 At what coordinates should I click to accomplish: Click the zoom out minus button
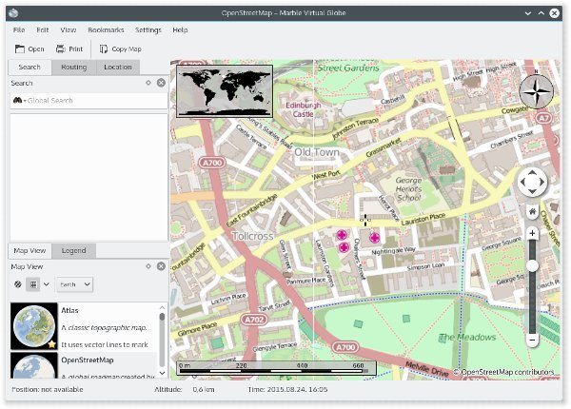click(x=532, y=340)
